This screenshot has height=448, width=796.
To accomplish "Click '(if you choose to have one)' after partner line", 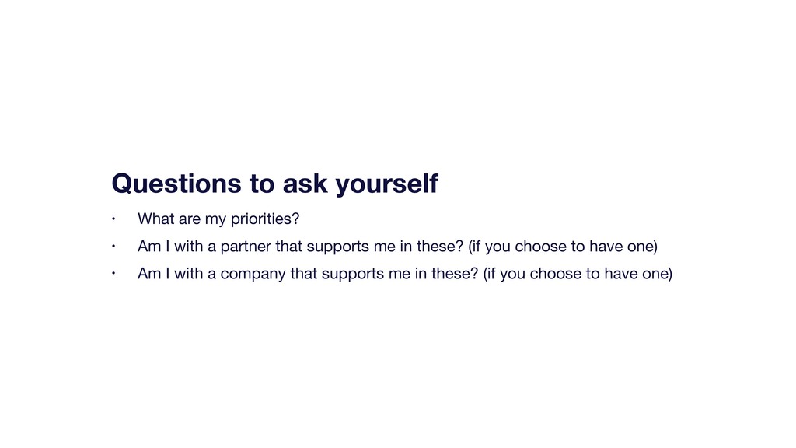I will [x=563, y=247].
